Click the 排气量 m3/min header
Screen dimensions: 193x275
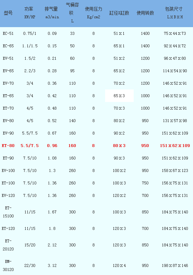click(x=52, y=13)
